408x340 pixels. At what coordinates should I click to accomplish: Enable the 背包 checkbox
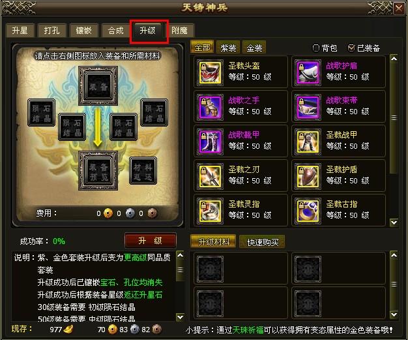(x=316, y=48)
